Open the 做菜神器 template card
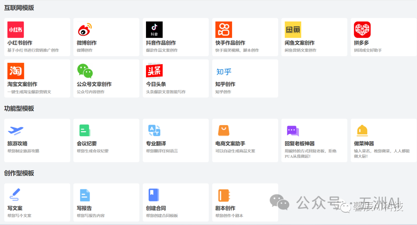This screenshot has height=225, width=417. (x=383, y=140)
